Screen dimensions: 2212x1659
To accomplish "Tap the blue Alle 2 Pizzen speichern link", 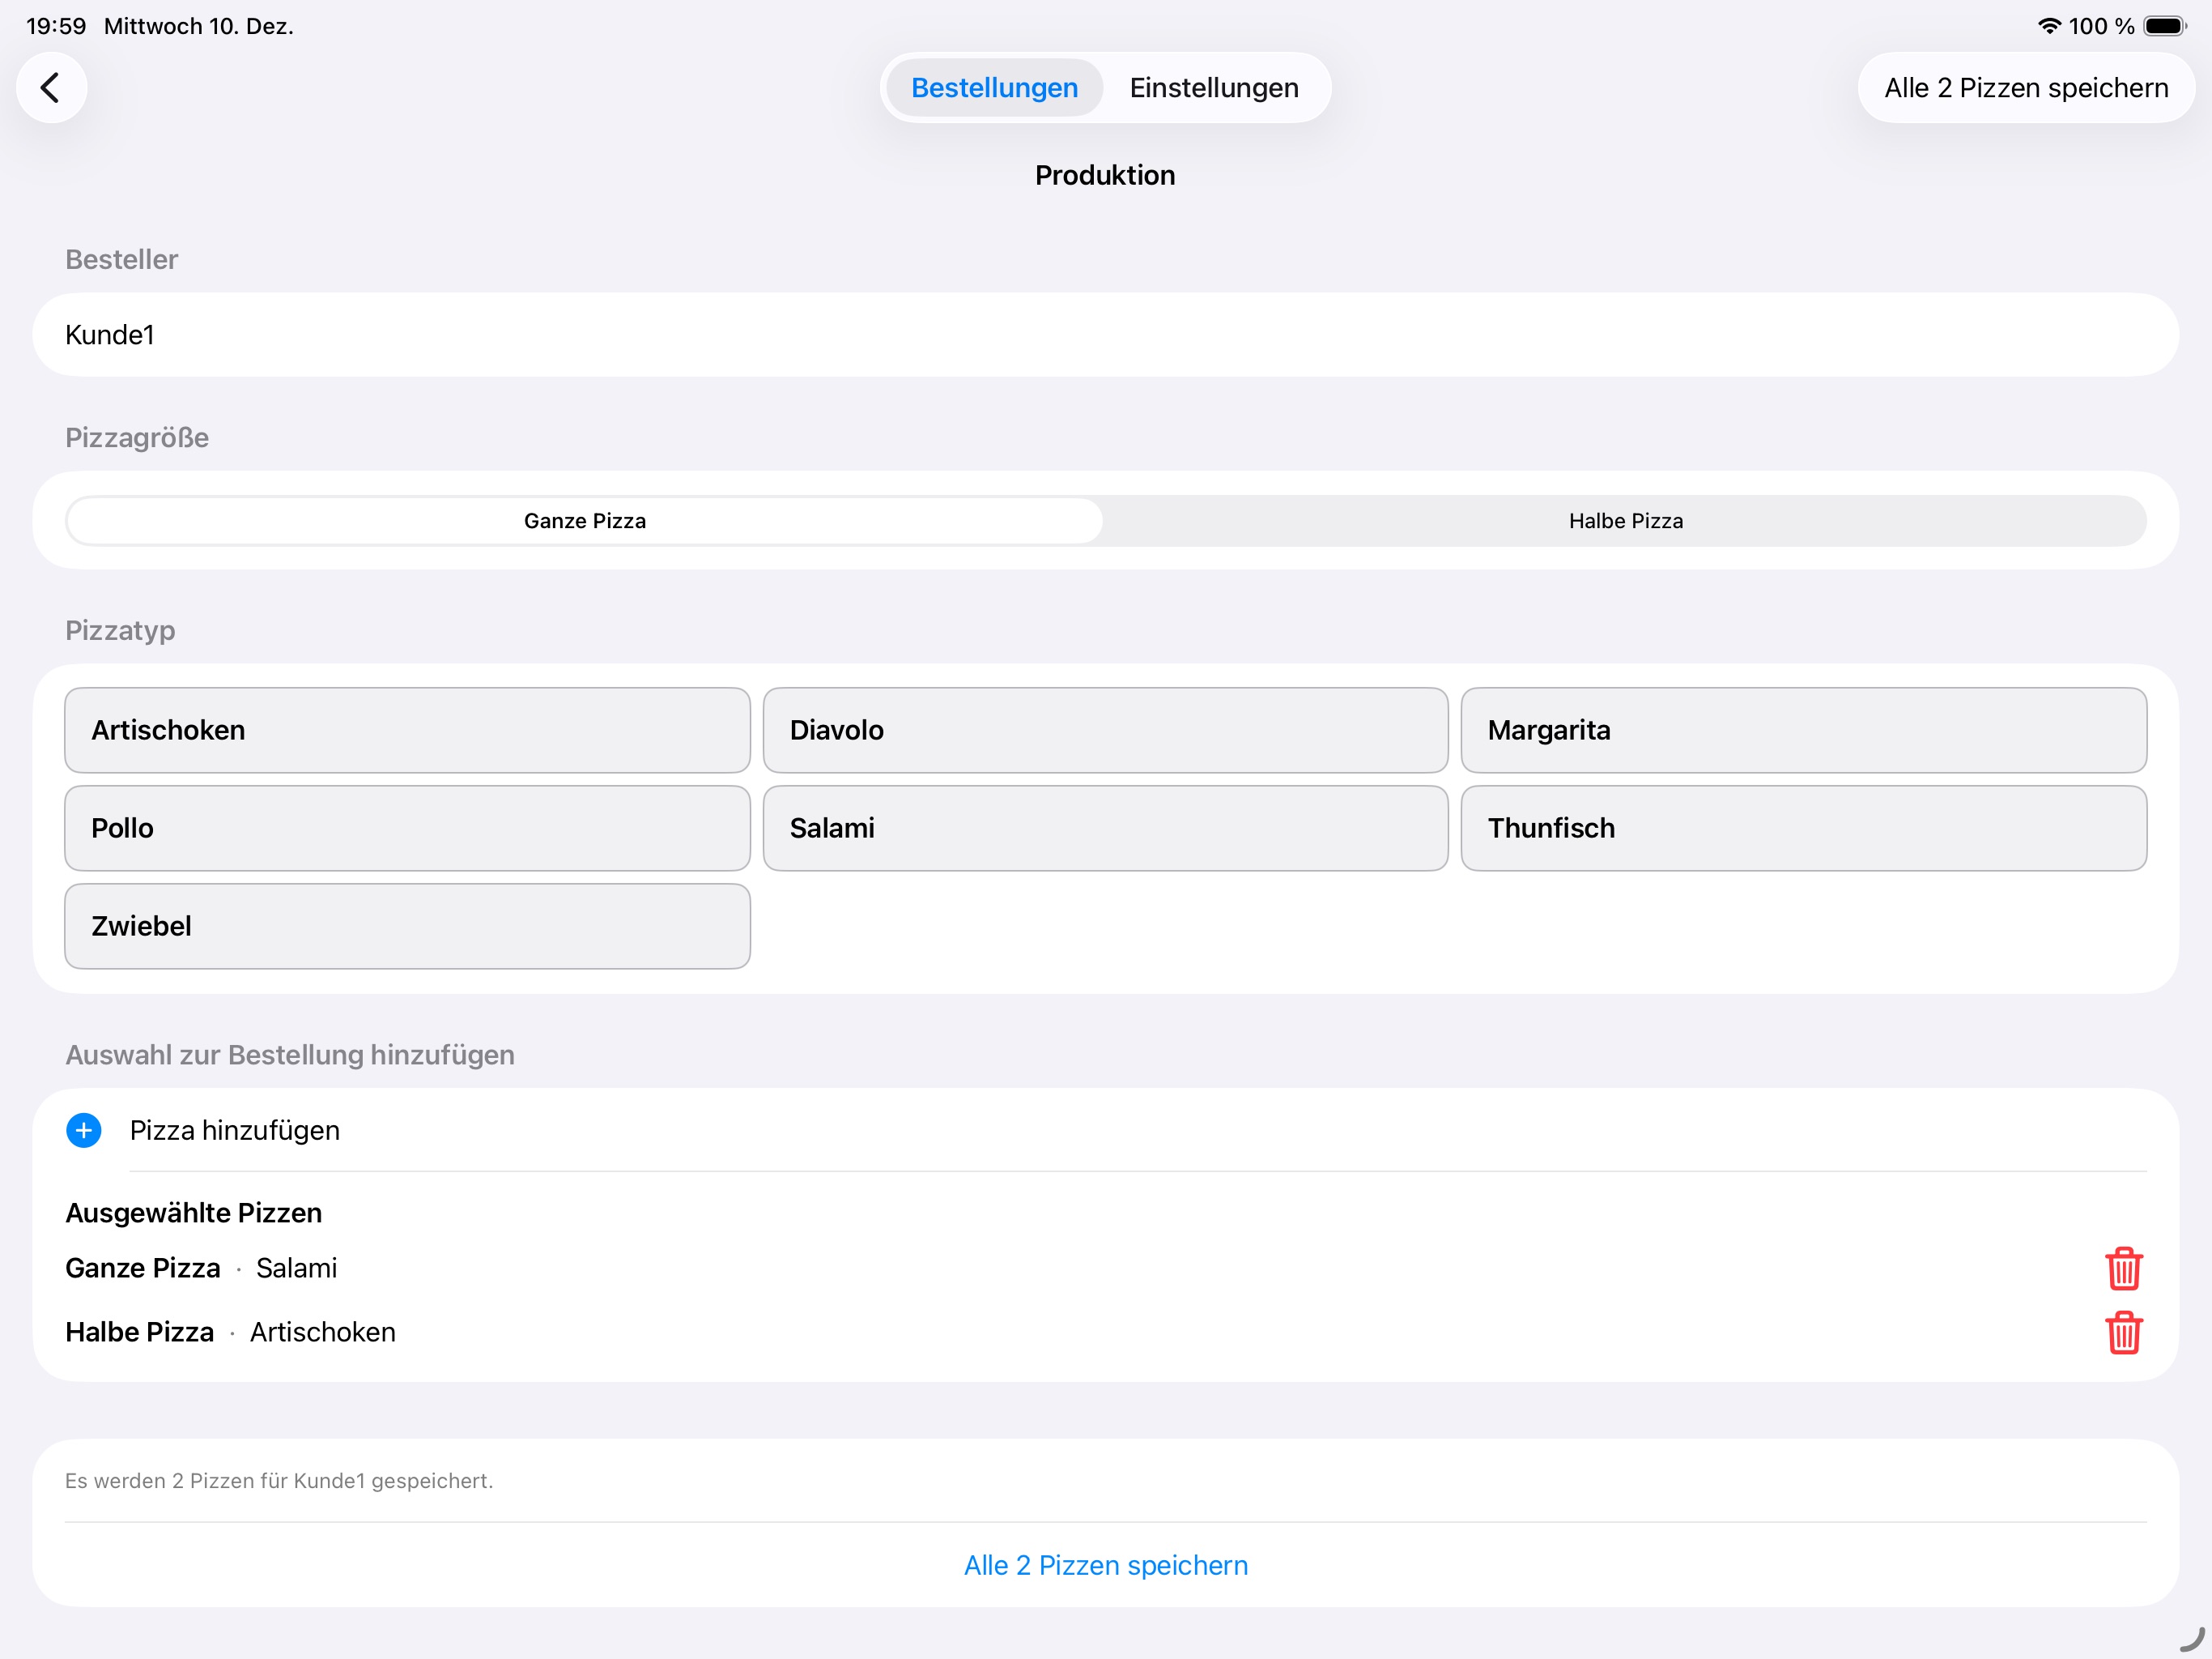I will coord(1104,1565).
